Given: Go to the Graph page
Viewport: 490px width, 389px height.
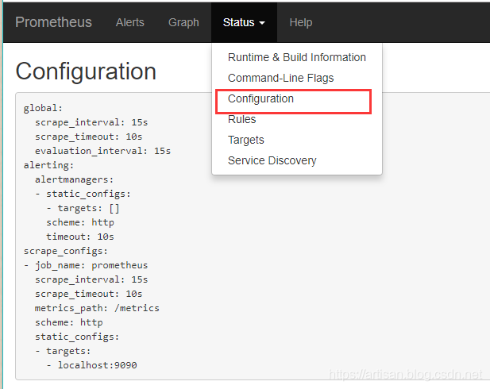Looking at the screenshot, I should pos(183,22).
